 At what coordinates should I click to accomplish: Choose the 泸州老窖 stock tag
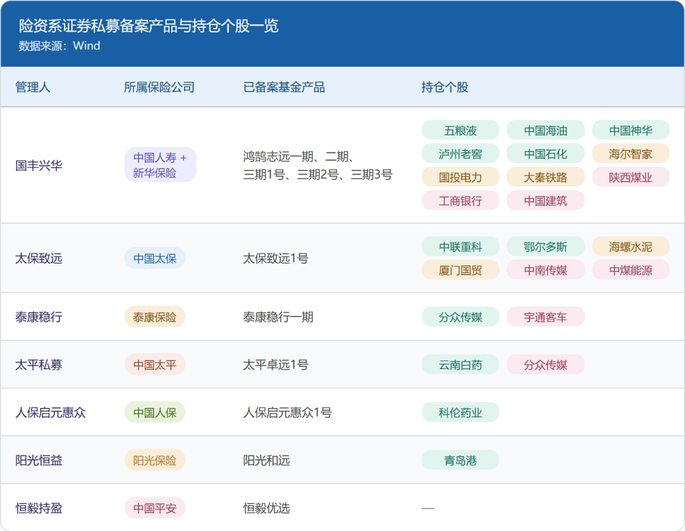(x=460, y=154)
